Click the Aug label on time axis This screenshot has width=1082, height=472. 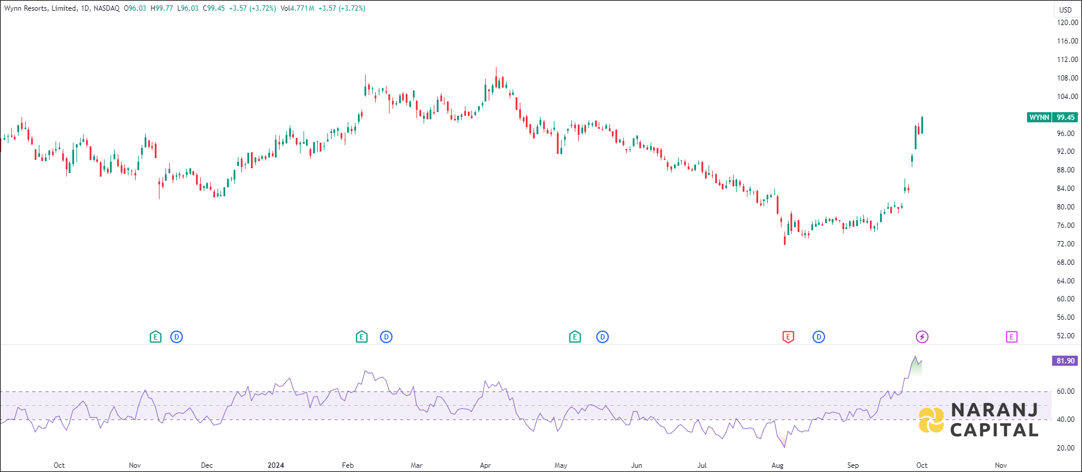777,465
